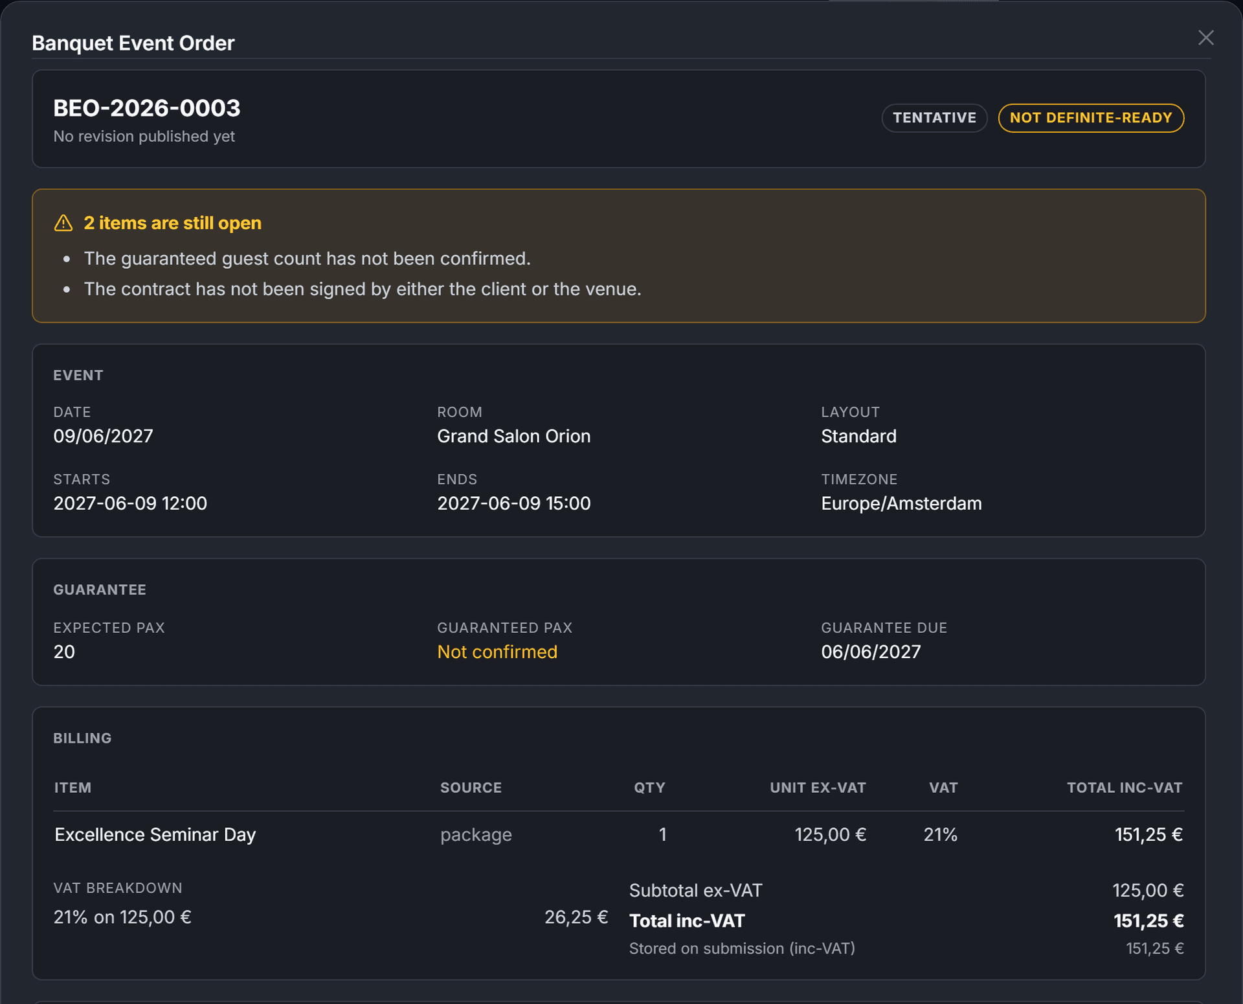The image size is (1243, 1004).
Task: Click the bold Total inc-VAT label
Action: 687,921
